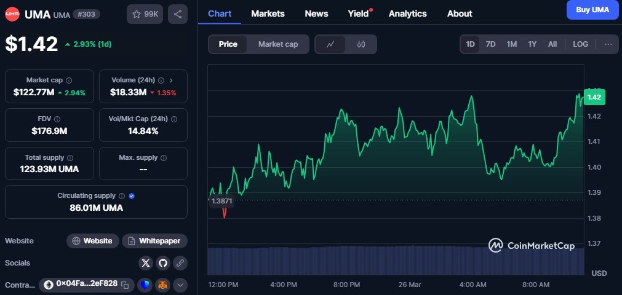This screenshot has height=295, width=622.
Task: Open chart more options ellipsis
Action: point(608,44)
